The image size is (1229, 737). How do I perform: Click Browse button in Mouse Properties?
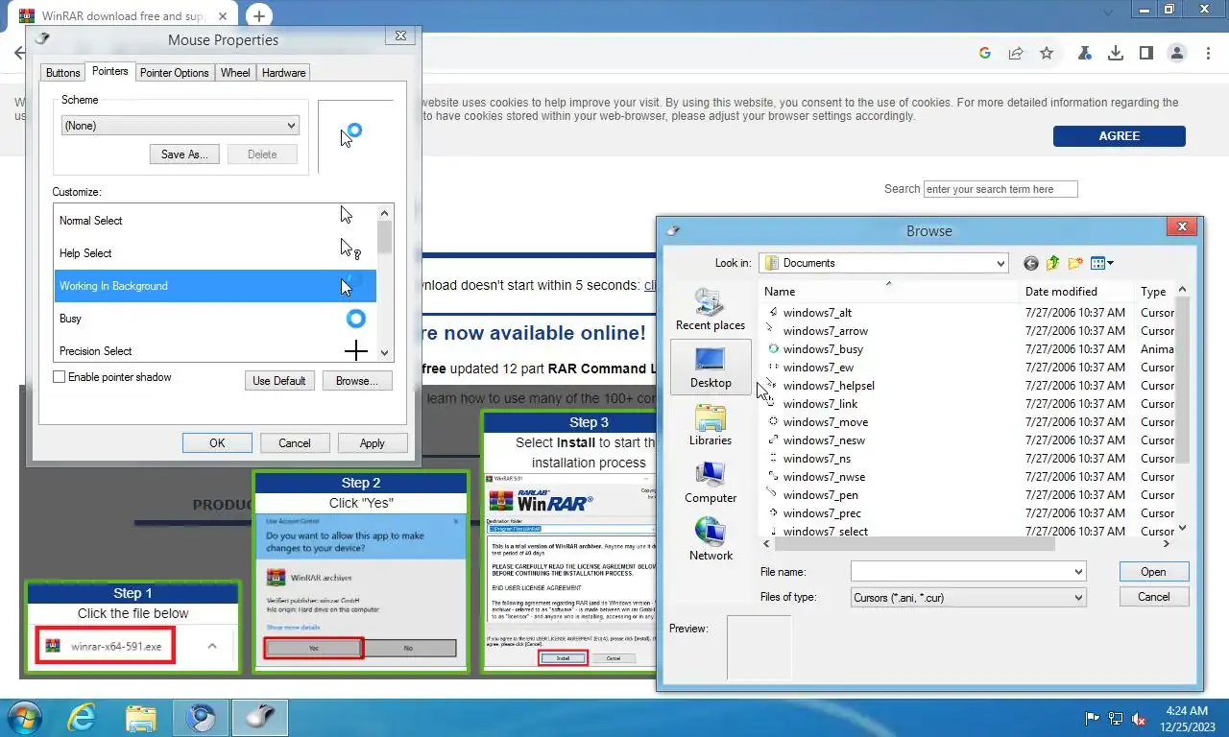356,381
